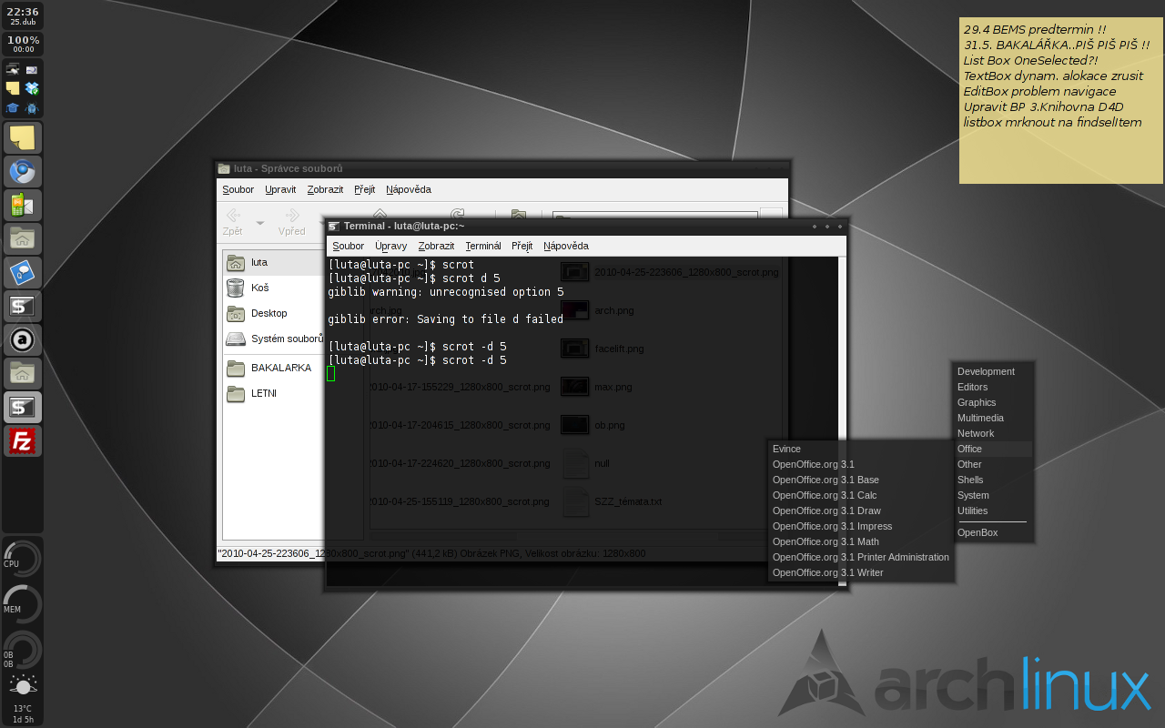1165x728 pixels.
Task: Click the circled letter 'a' dock icon
Action: click(x=23, y=339)
